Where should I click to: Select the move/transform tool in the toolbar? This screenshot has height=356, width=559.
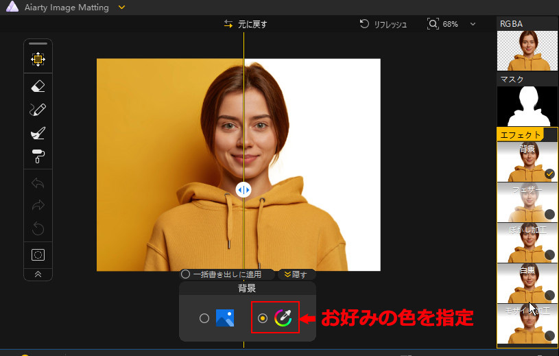click(38, 59)
